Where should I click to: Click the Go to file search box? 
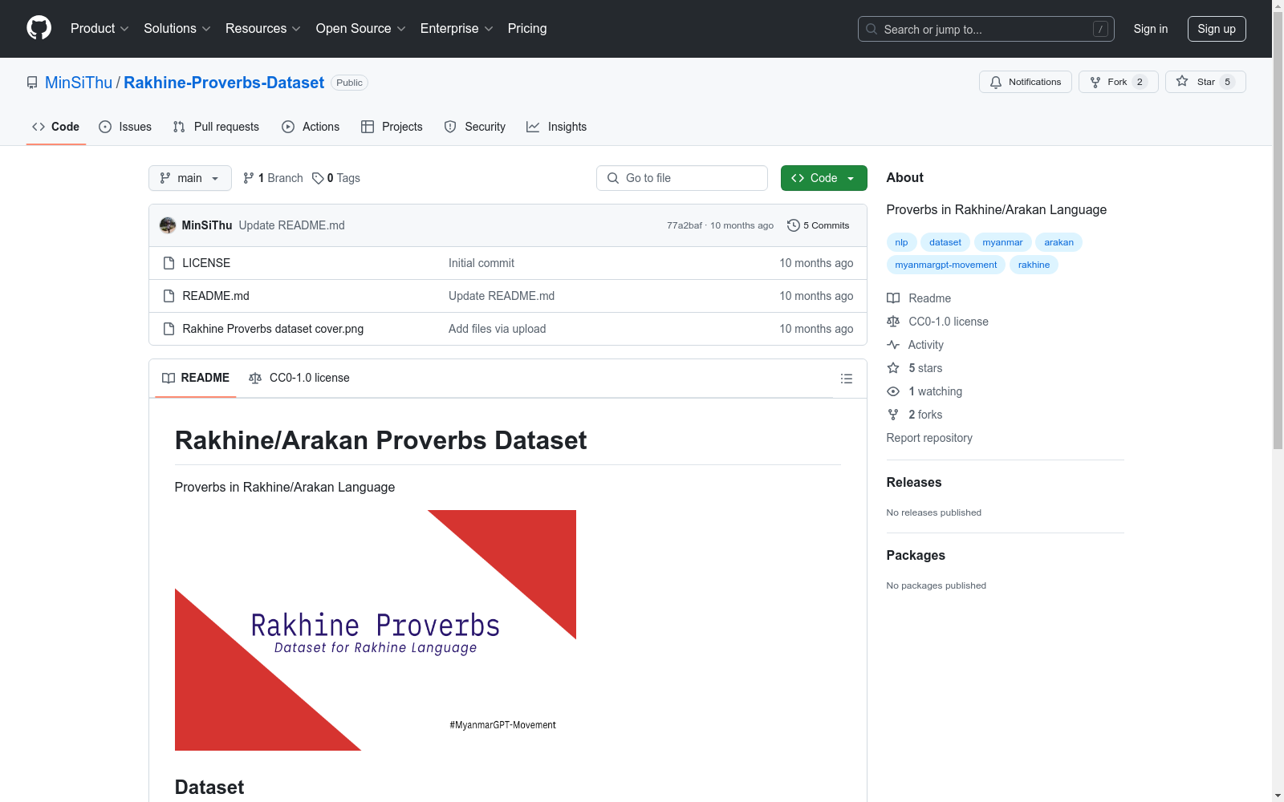coord(682,178)
